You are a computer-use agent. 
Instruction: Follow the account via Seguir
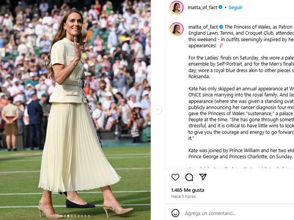point(236,8)
